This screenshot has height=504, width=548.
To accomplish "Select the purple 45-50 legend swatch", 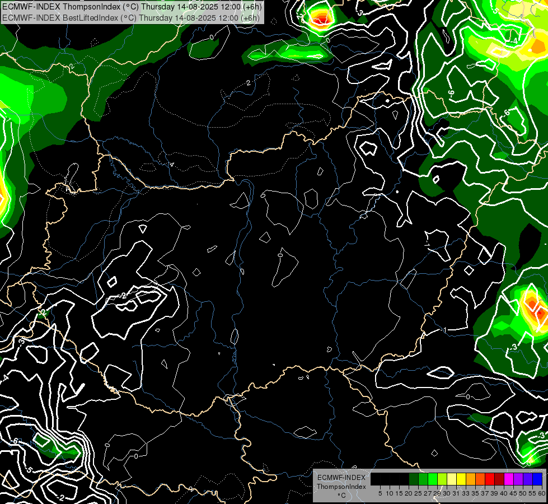I will (518, 479).
